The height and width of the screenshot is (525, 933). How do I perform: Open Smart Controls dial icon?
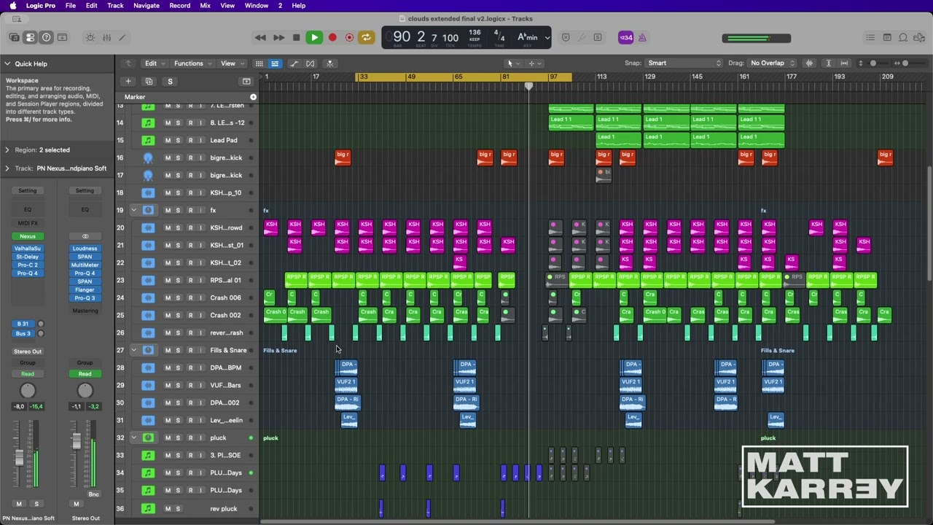90,37
